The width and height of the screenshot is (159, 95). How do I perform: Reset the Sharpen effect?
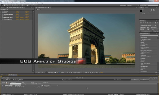click(17, 11)
